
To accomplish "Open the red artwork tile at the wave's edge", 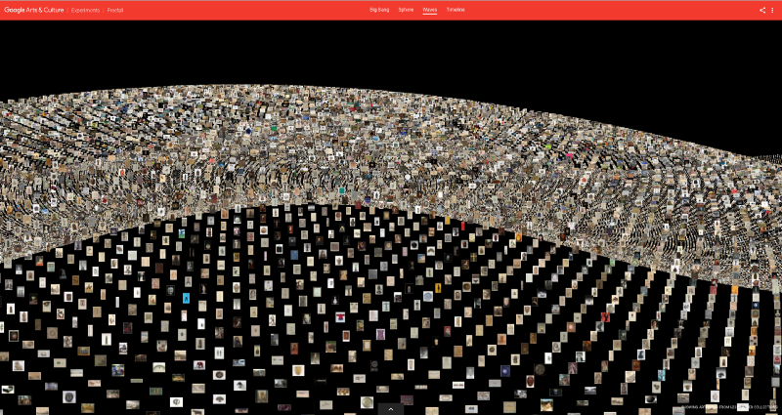I will pyautogui.click(x=462, y=226).
